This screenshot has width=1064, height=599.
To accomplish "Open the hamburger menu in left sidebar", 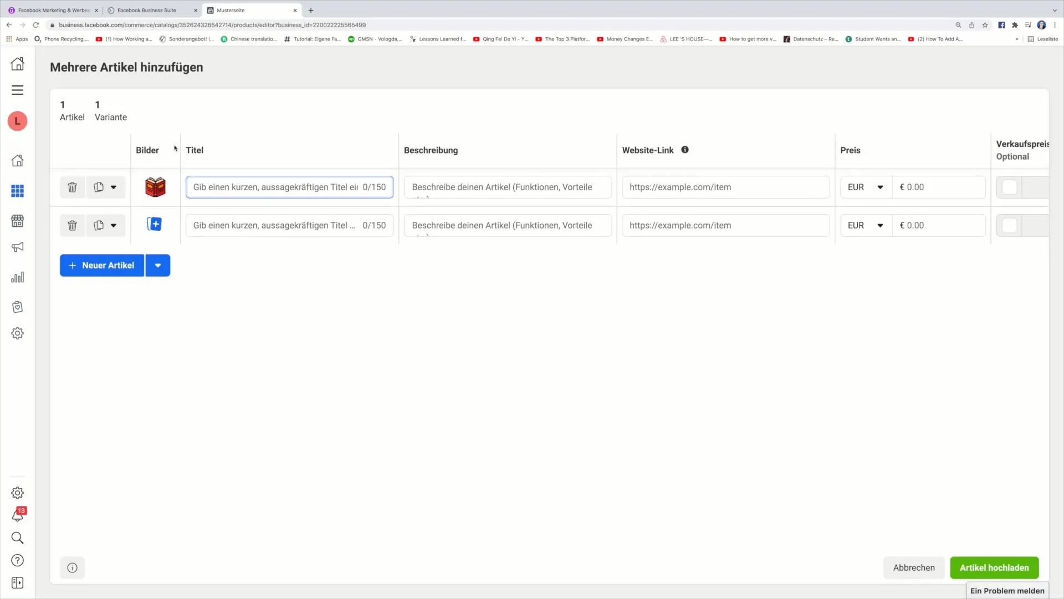I will (x=17, y=90).
